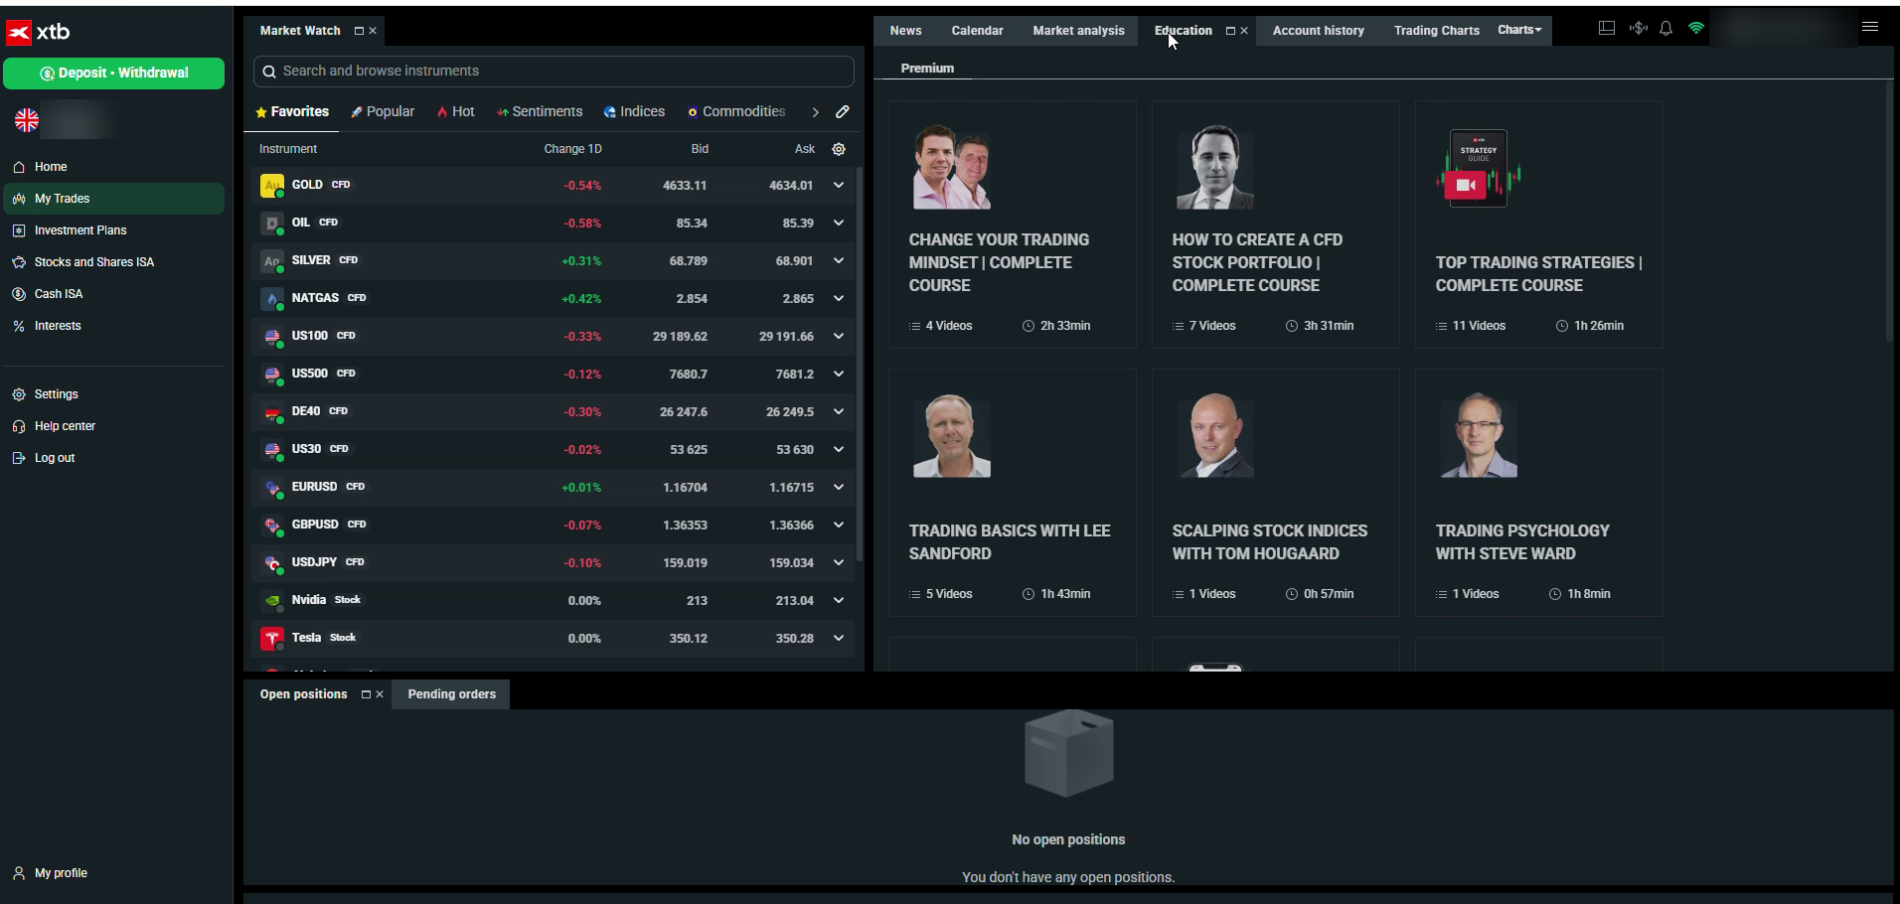Select the Commodities category
Screen dimensions: 1900x904
[x=736, y=112]
